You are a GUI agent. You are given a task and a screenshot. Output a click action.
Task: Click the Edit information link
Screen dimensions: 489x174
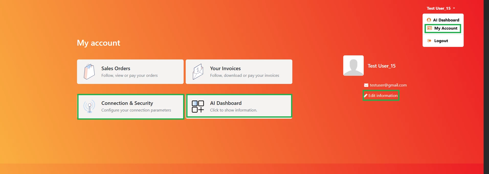(383, 96)
